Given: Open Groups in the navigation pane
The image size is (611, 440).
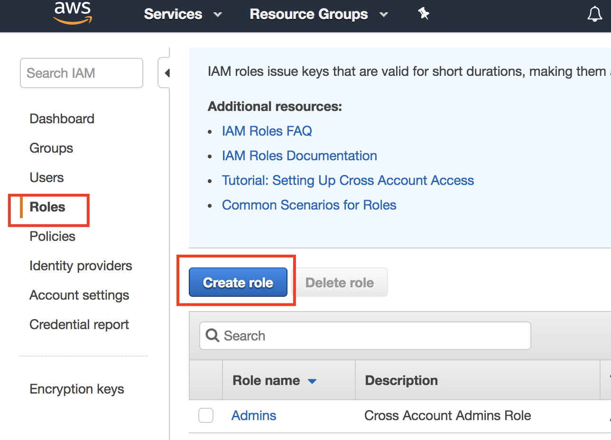Looking at the screenshot, I should 51,148.
